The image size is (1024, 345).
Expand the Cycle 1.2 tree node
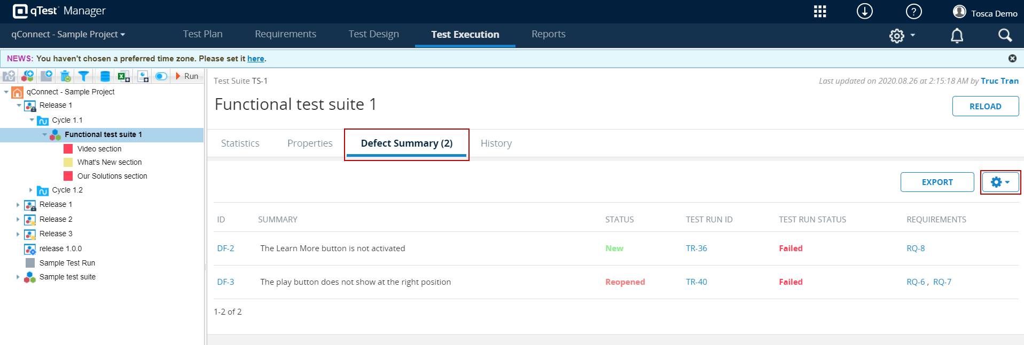click(x=31, y=190)
